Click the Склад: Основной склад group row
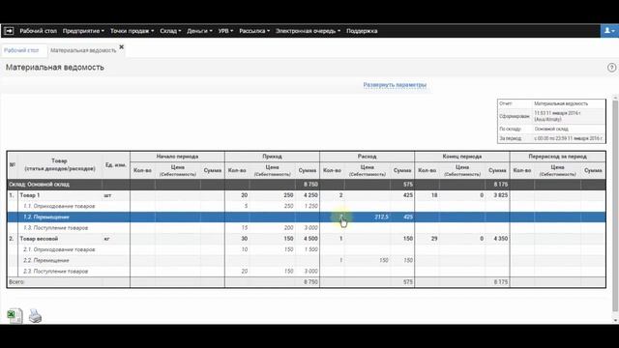Image resolution: width=619 pixels, height=348 pixels. click(x=307, y=185)
